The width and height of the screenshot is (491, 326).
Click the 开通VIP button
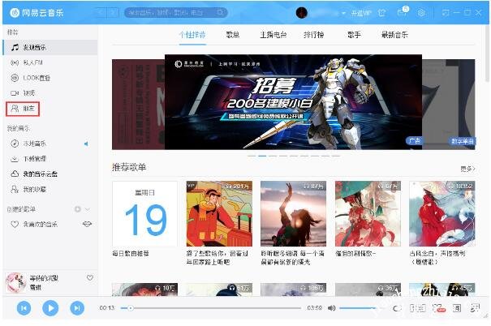pos(360,13)
